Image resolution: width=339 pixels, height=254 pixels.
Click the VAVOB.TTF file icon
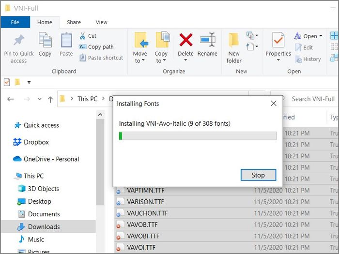[x=121, y=224]
